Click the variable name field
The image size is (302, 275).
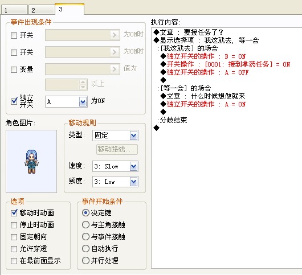pos(78,69)
